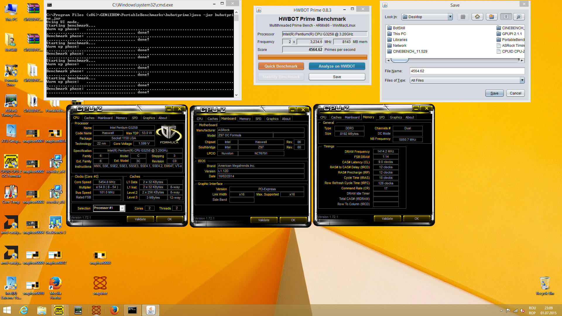Select the vcredist_x64 desktop icon
Screen dimensions: 562x316
click(55, 164)
